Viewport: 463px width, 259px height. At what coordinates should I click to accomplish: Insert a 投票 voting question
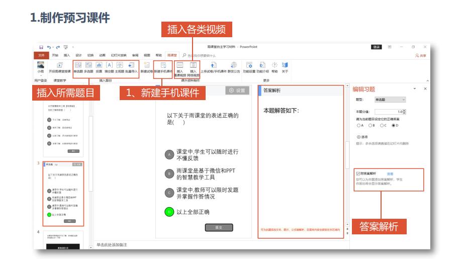tap(99, 67)
